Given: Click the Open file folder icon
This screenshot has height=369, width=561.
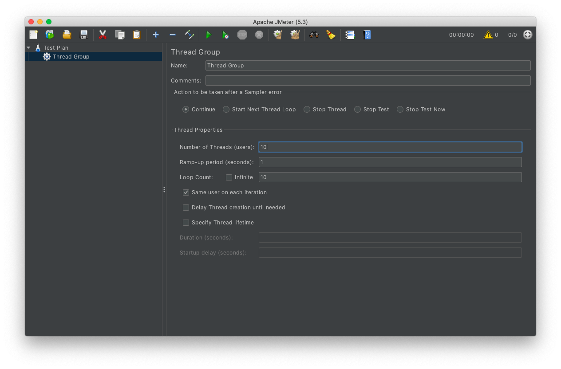Looking at the screenshot, I should click(67, 35).
